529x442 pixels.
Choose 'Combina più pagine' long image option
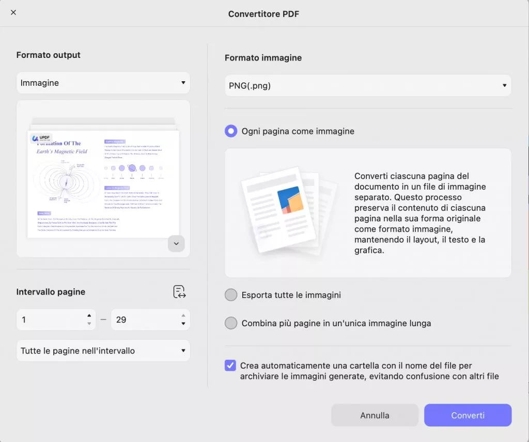(231, 324)
